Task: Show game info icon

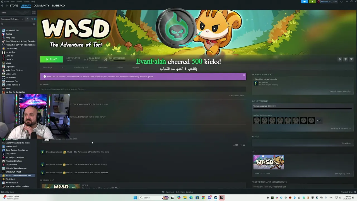Action: tap(345, 59)
